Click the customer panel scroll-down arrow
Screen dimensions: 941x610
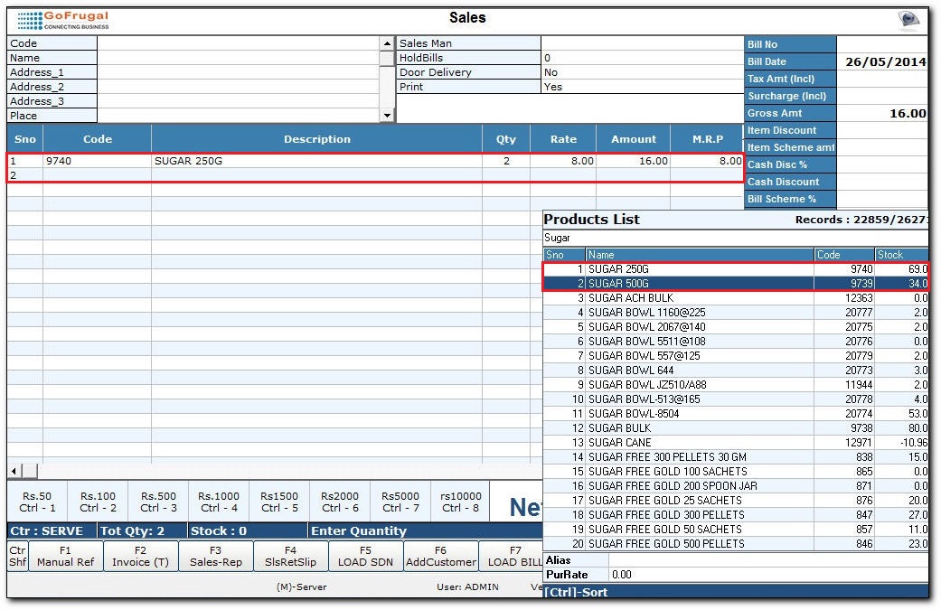pos(388,116)
